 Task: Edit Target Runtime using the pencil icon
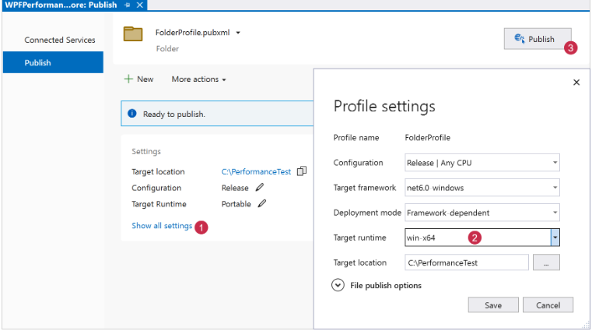(261, 204)
